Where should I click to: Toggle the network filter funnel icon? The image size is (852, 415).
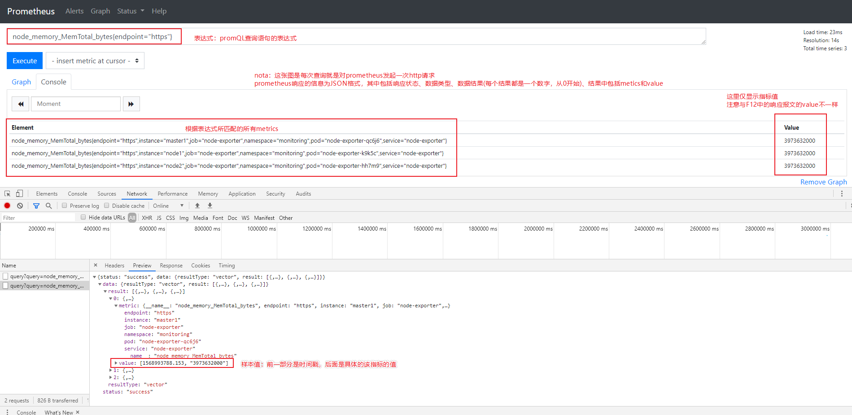(36, 205)
